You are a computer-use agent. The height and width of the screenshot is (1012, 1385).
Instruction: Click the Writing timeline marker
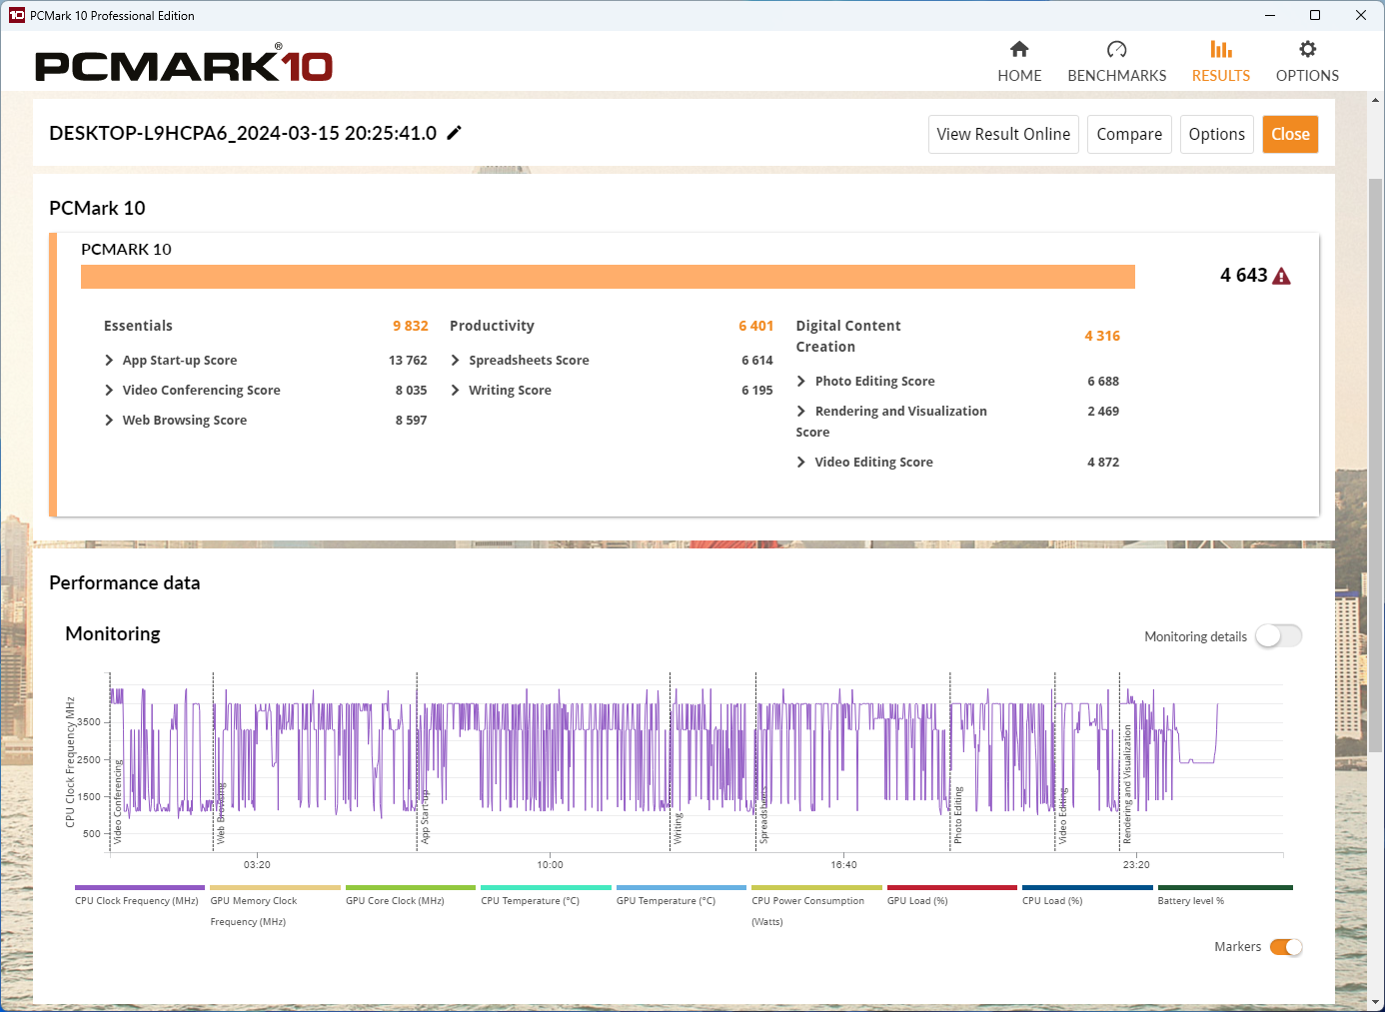pos(678,829)
